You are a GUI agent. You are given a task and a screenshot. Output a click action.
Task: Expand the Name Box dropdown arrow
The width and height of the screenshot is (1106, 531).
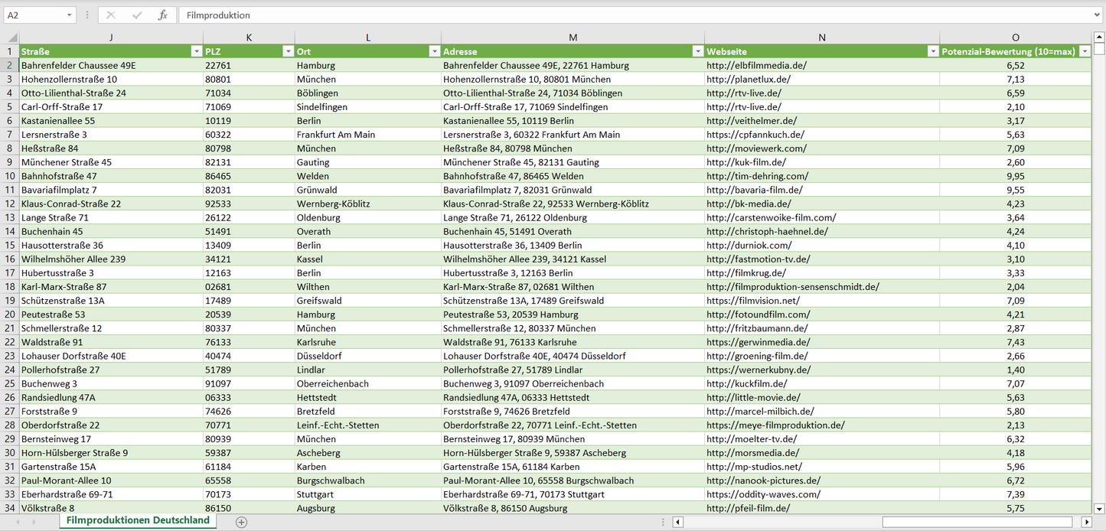(x=70, y=15)
